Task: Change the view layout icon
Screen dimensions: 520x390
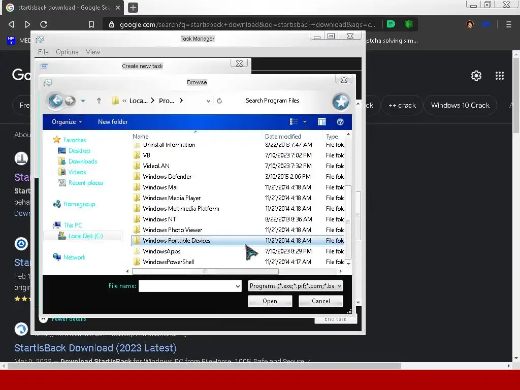Action: 294,122
